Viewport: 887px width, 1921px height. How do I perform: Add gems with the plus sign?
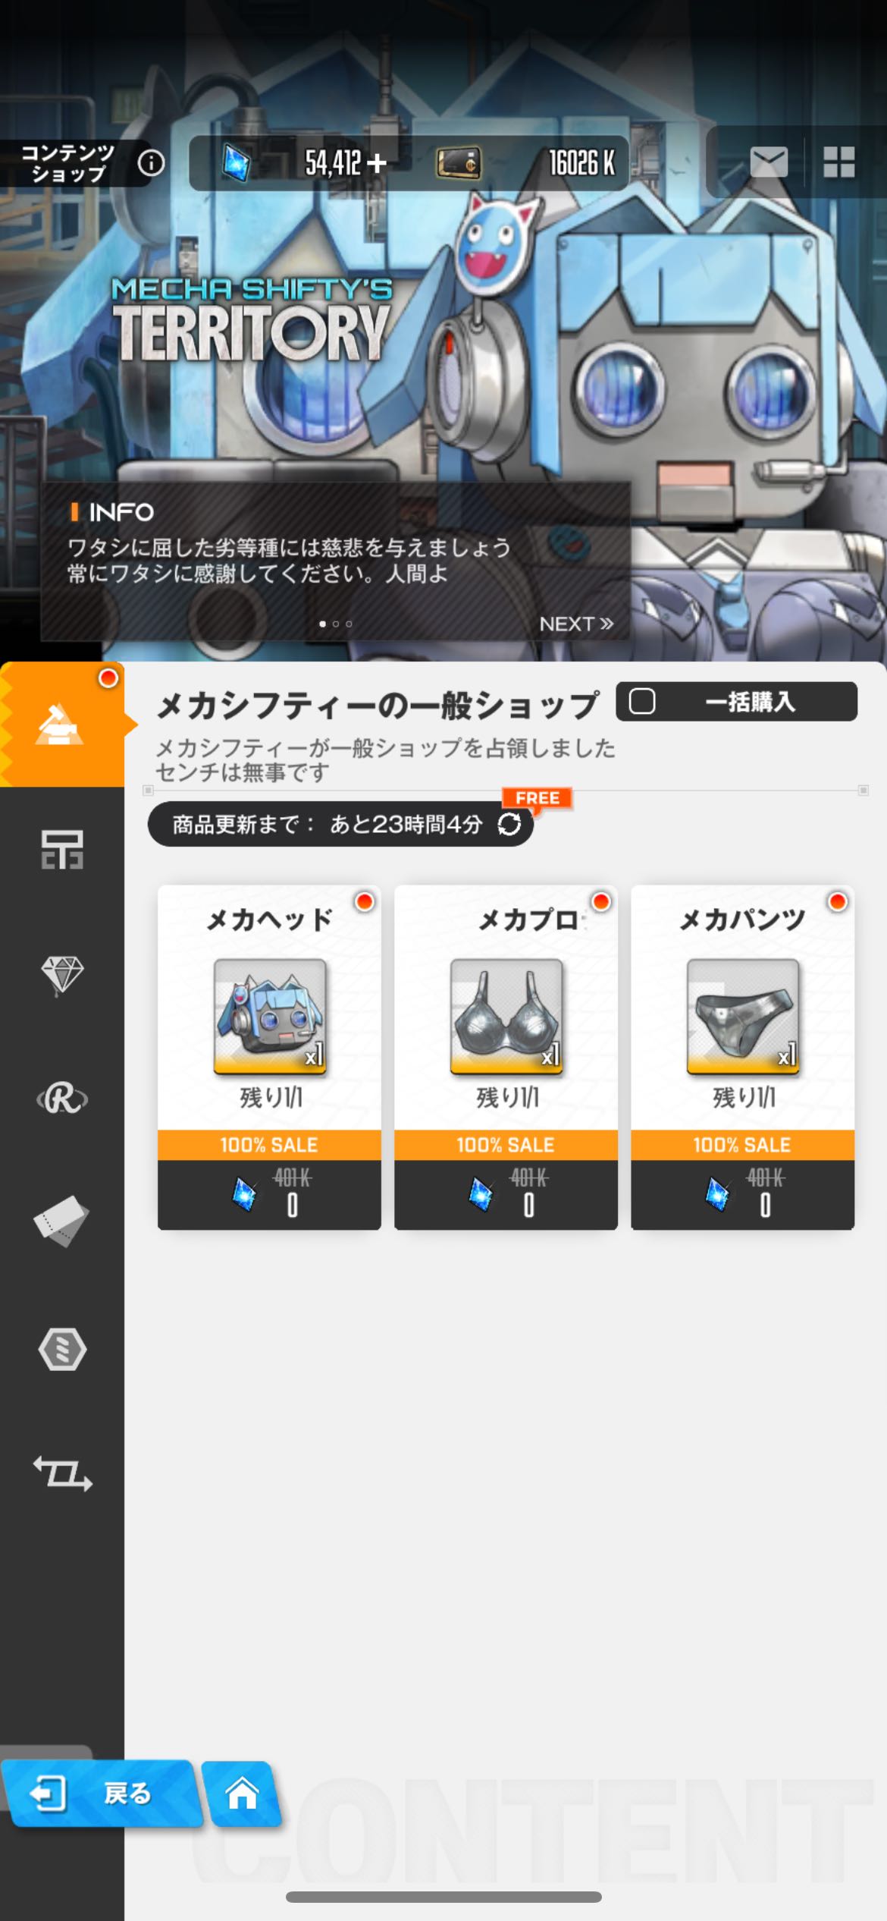point(376,162)
